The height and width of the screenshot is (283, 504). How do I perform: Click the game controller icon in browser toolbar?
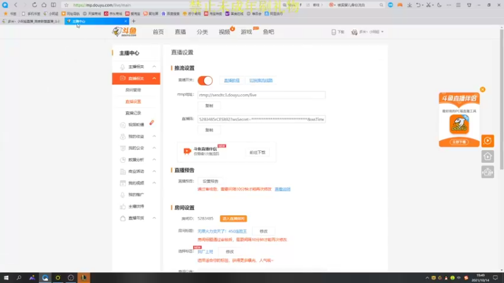click(x=400, y=5)
